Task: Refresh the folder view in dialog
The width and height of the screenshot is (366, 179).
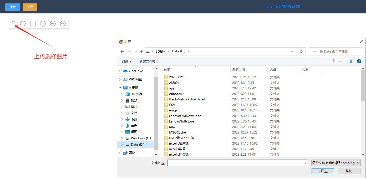Action: coord(301,52)
